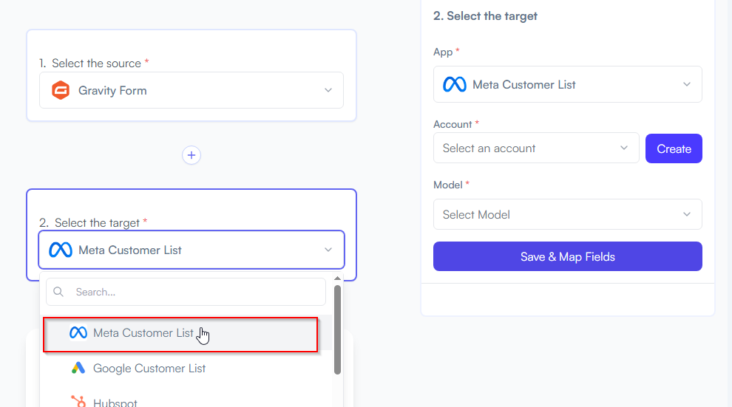The height and width of the screenshot is (407, 732).
Task: Click the Gravity Form orange logo icon
Action: click(x=61, y=90)
